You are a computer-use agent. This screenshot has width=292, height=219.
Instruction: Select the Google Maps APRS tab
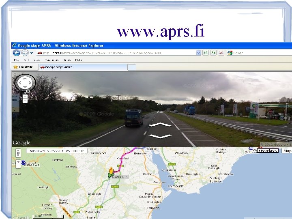pos(83,67)
